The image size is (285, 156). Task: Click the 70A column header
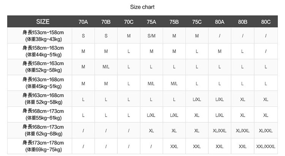pyautogui.click(x=83, y=22)
